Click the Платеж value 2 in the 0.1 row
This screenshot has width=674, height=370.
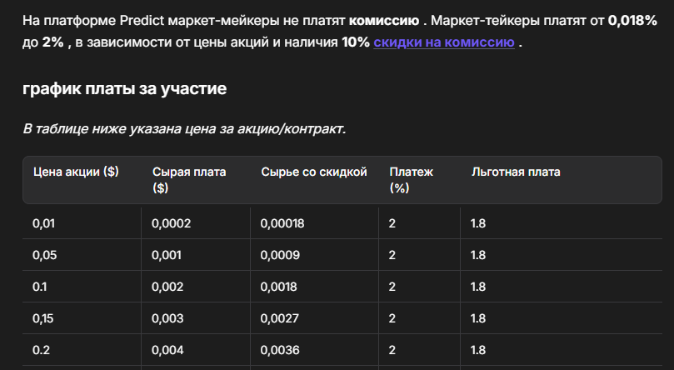pos(392,287)
